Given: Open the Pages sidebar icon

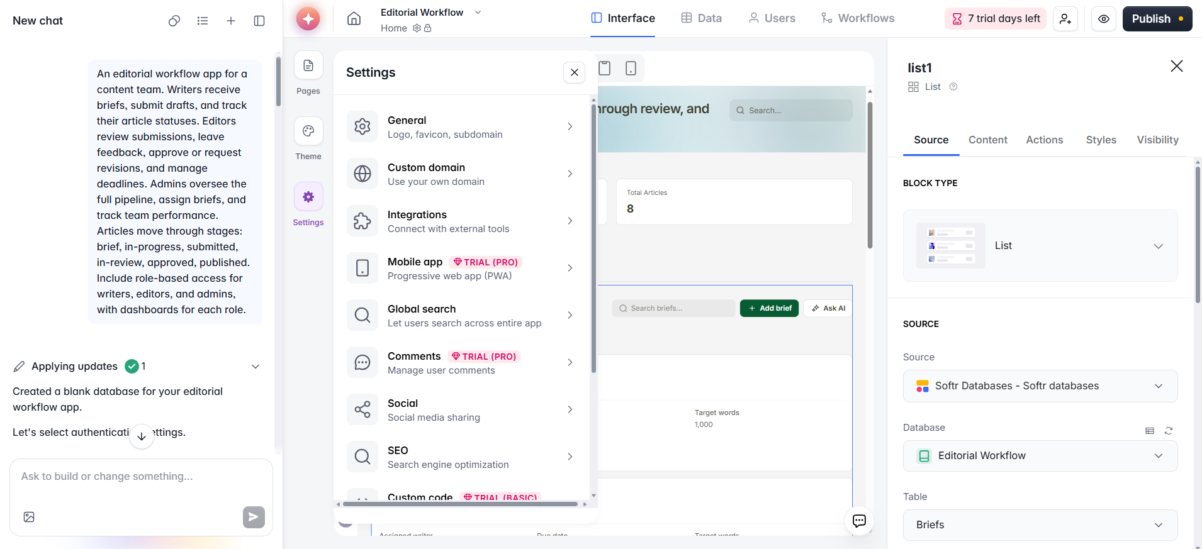Looking at the screenshot, I should click(x=308, y=65).
